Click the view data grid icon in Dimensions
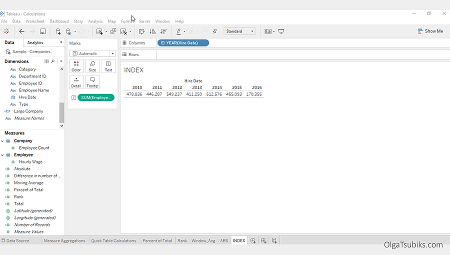The image size is (450, 255). pos(46,61)
